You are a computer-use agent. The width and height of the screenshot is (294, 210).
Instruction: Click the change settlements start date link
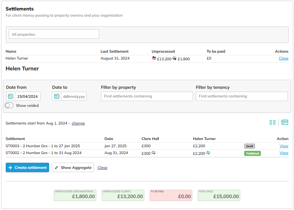click(78, 123)
